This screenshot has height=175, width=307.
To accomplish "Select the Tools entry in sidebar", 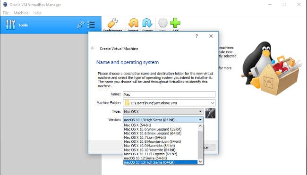I will (51, 25).
